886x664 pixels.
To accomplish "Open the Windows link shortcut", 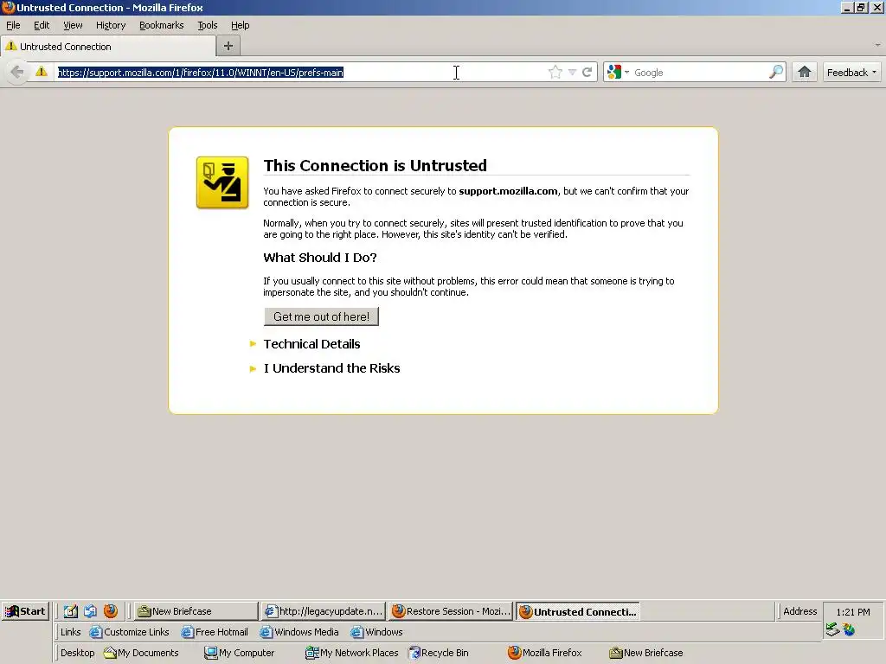I will point(377,632).
